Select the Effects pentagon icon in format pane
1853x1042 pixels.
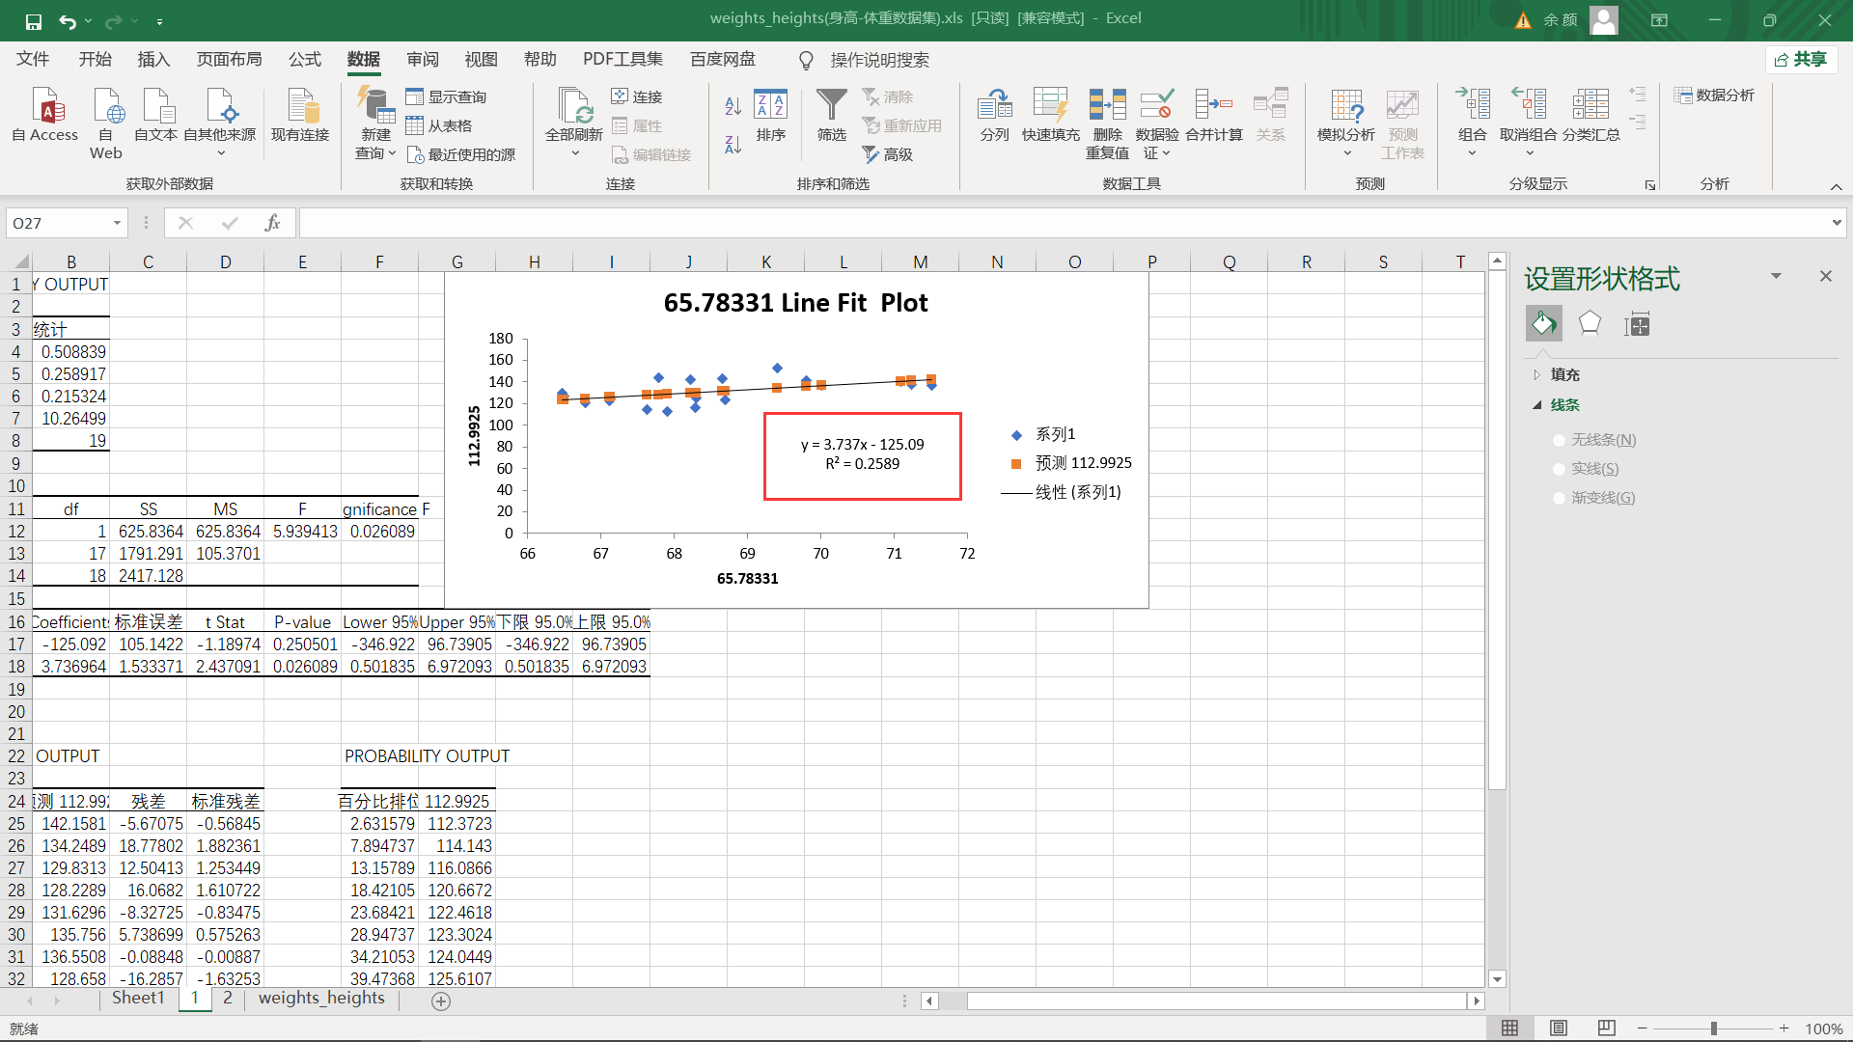[1590, 324]
